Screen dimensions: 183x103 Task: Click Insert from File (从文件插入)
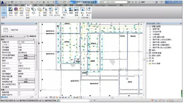coord(65,11)
